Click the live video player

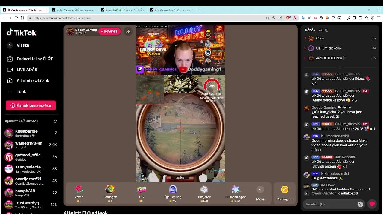click(x=180, y=104)
